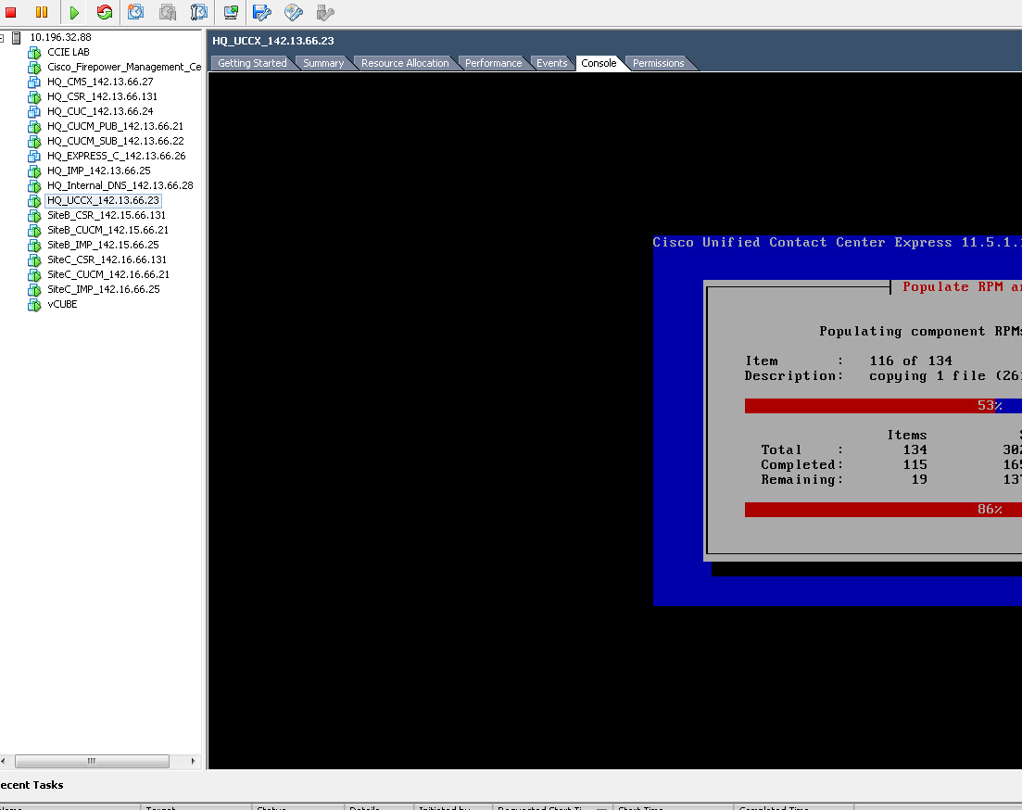
Task: Click the VM icon beside HQ_EXPRESS_C_142.13.66.26
Action: pyautogui.click(x=34, y=156)
